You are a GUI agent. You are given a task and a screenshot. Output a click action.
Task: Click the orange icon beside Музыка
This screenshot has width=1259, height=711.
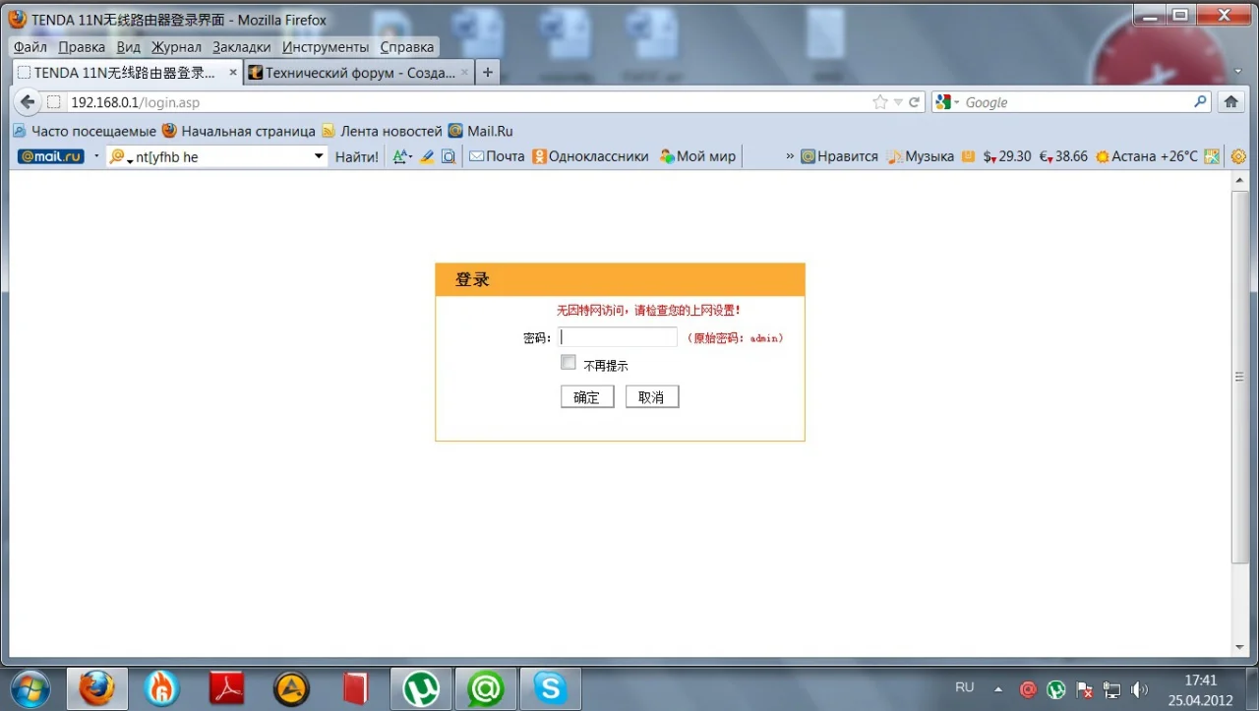(969, 156)
